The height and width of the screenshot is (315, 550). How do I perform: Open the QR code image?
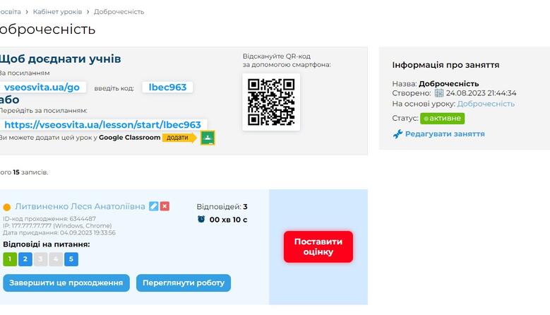[x=271, y=102]
